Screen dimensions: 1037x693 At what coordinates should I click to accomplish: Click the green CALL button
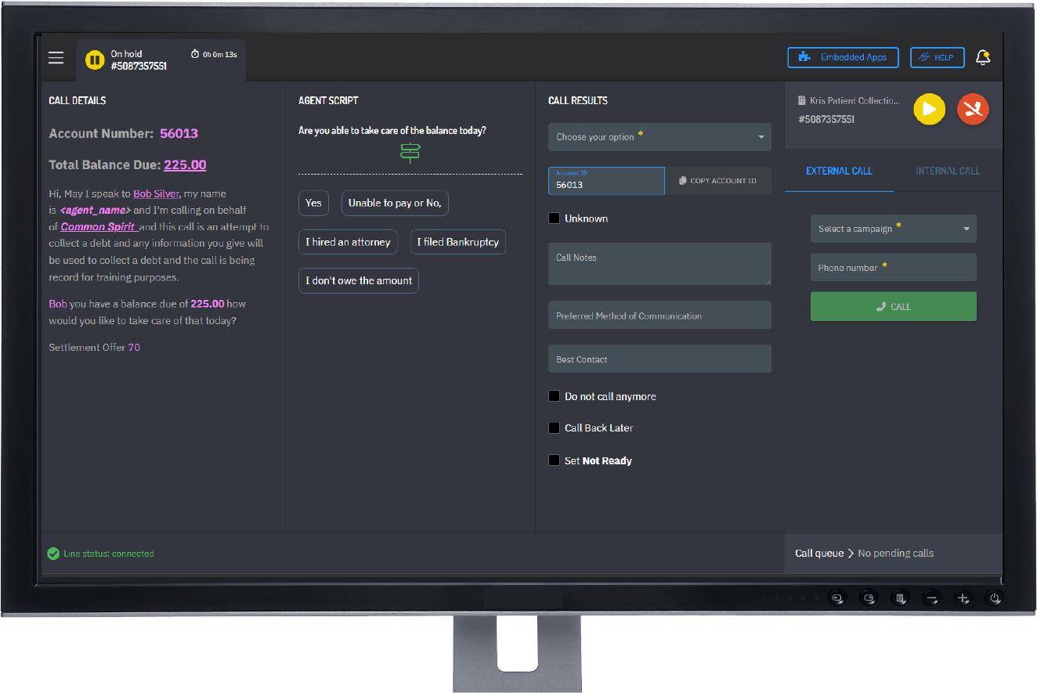(x=893, y=307)
